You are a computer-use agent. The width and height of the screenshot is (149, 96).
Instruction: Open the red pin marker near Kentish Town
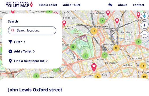108,13
